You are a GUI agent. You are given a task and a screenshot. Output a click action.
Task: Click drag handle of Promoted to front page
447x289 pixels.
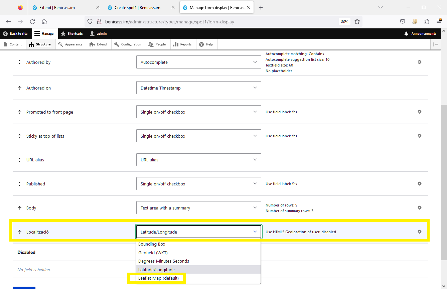click(x=19, y=112)
